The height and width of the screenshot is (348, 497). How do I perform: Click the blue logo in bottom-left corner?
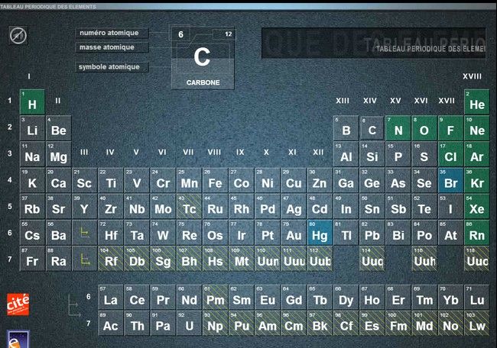click(x=18, y=339)
